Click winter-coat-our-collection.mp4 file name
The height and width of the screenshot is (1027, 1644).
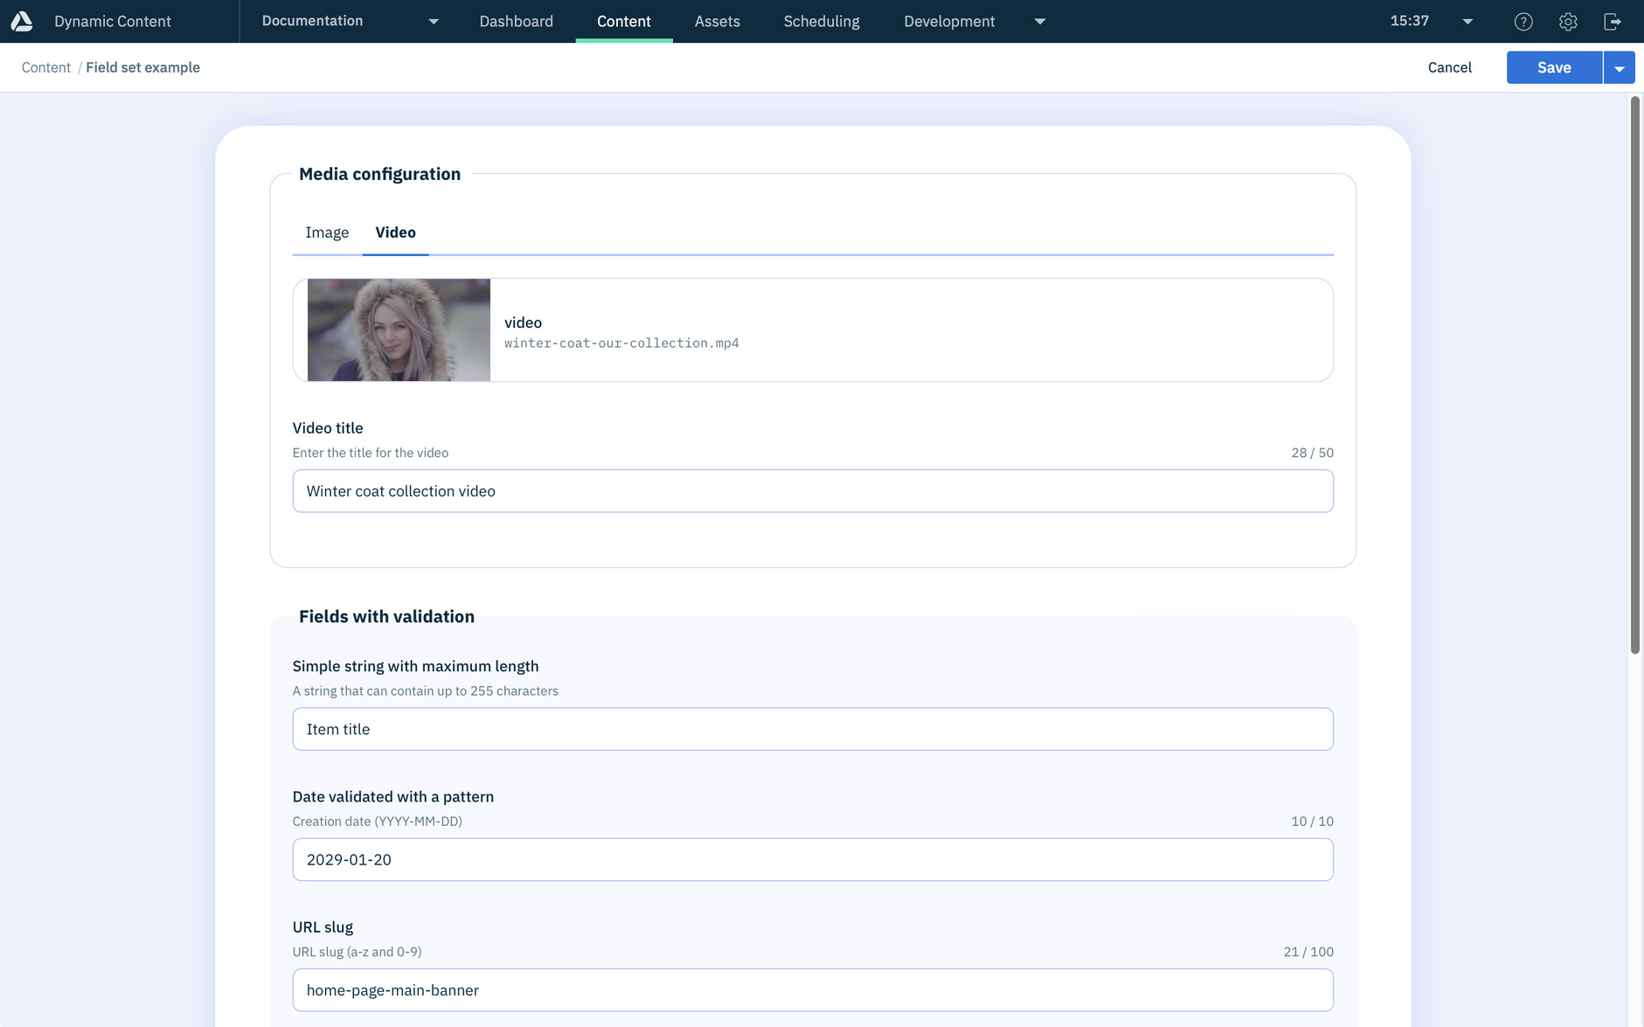[621, 343]
